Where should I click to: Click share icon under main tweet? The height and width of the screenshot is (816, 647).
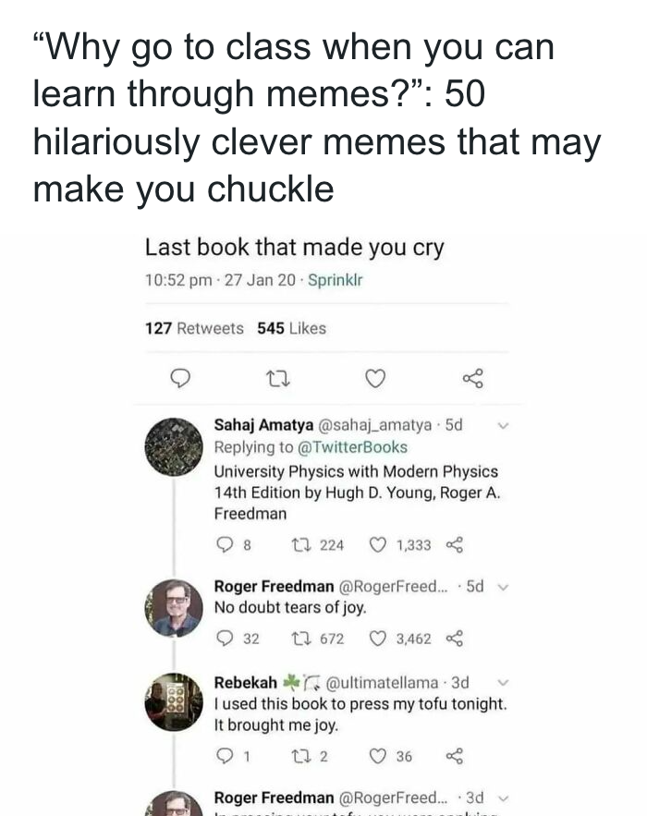(471, 379)
